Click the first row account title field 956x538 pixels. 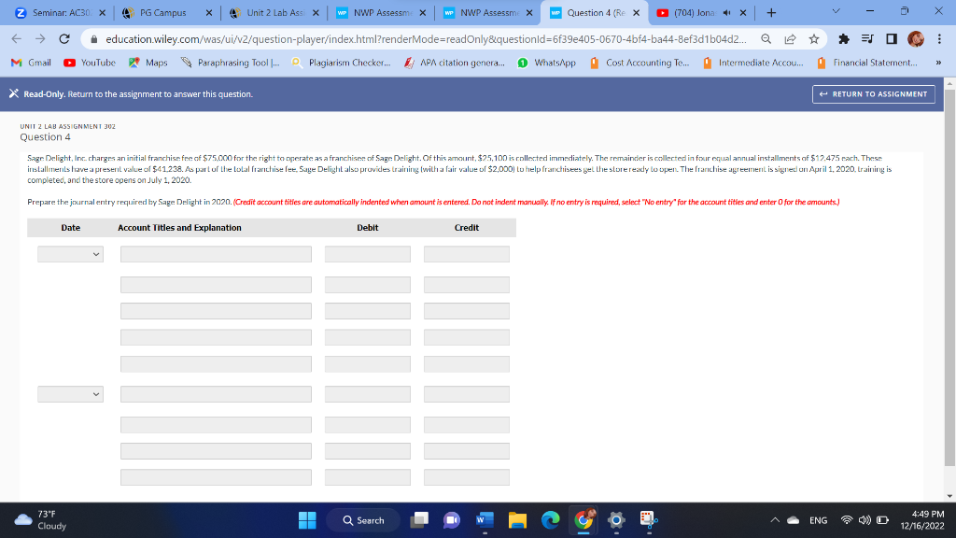(x=216, y=254)
